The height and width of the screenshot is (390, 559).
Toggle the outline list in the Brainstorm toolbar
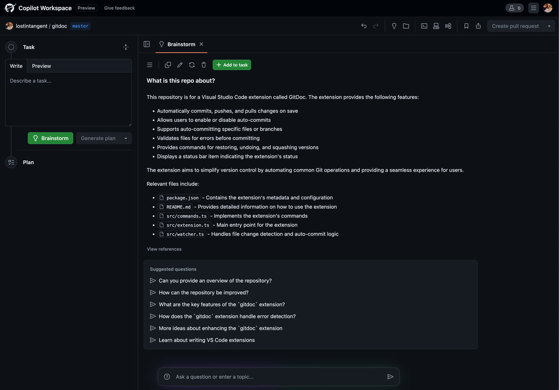click(150, 65)
